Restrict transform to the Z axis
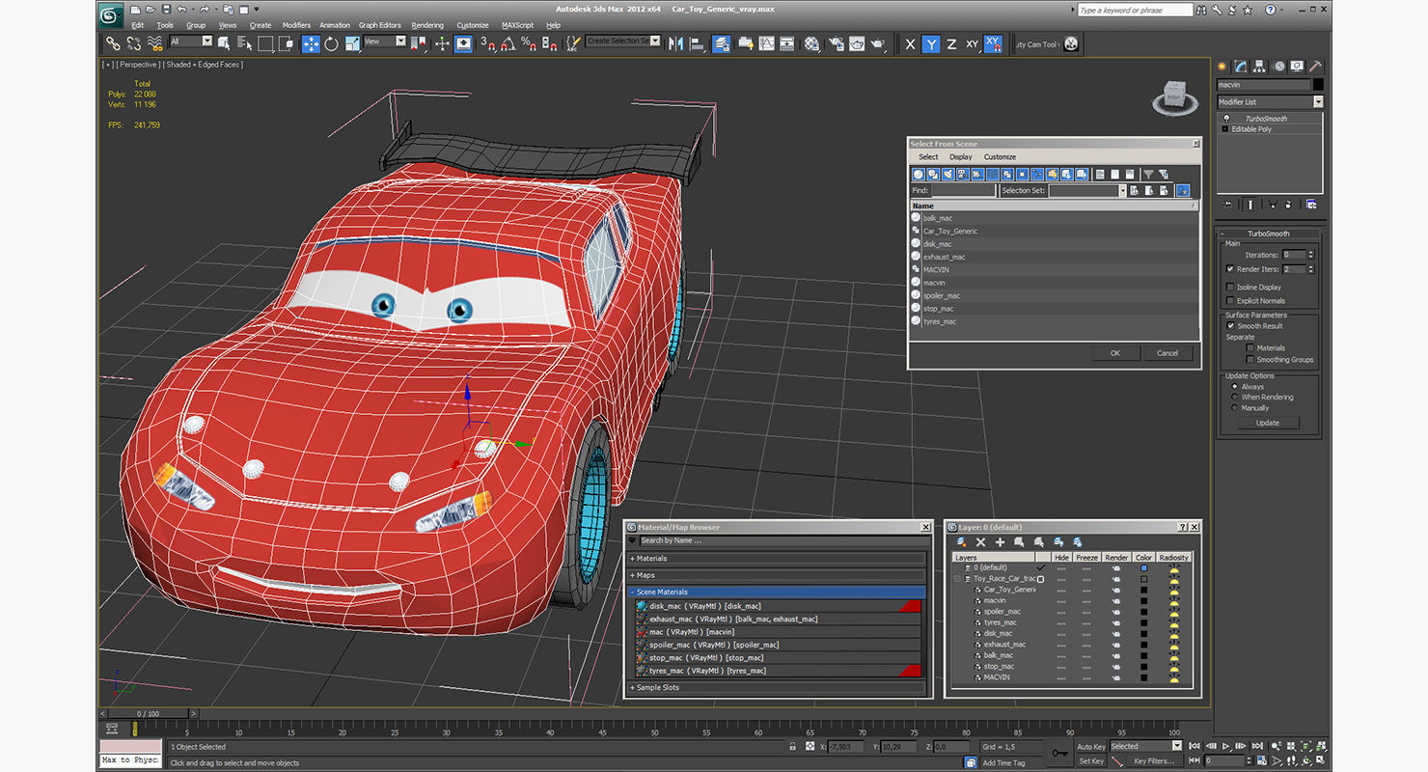This screenshot has width=1428, height=772. (x=951, y=44)
